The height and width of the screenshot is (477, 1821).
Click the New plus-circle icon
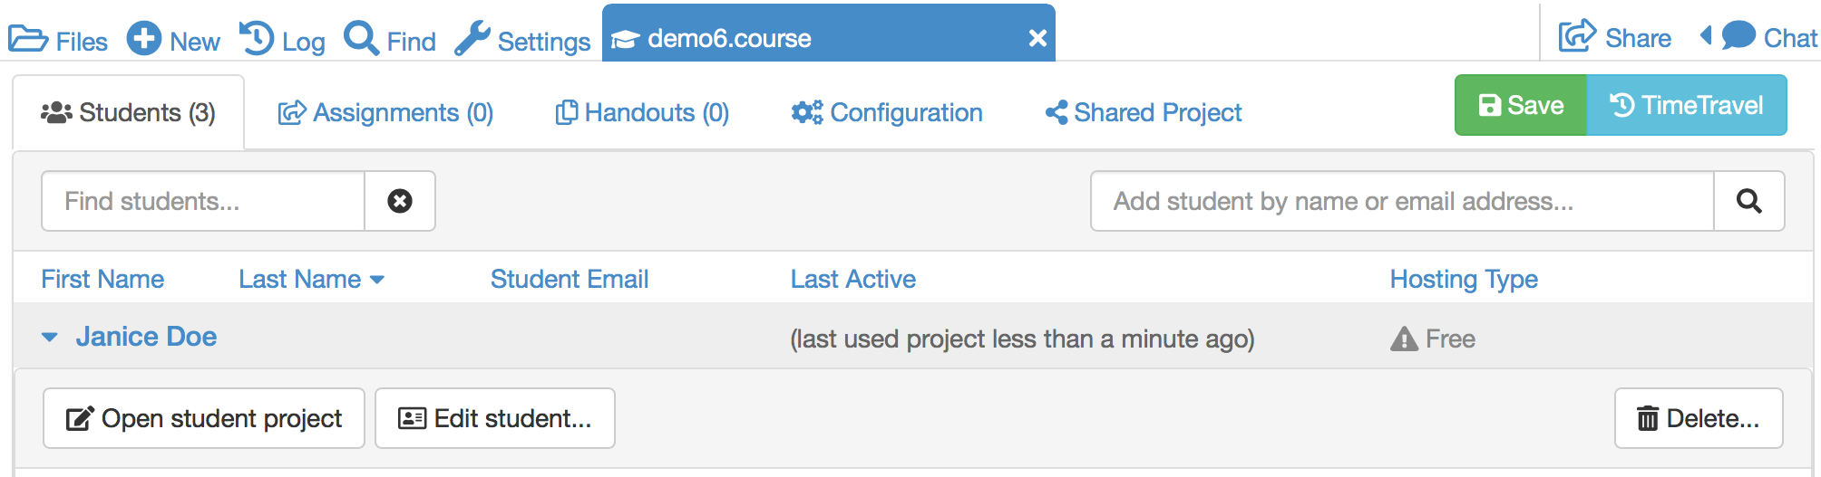click(x=144, y=39)
